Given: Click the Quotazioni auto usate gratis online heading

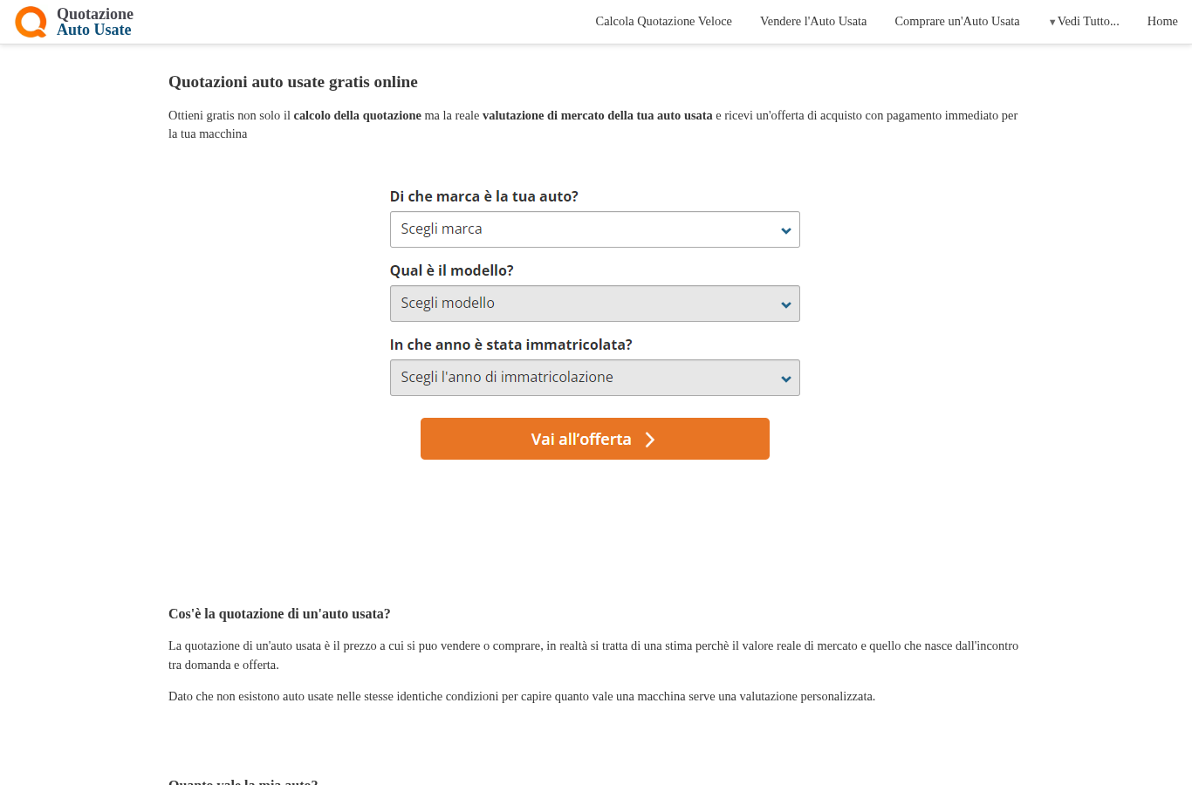Looking at the screenshot, I should [293, 82].
